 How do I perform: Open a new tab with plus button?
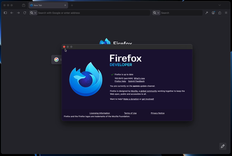pyautogui.click(x=72, y=5)
